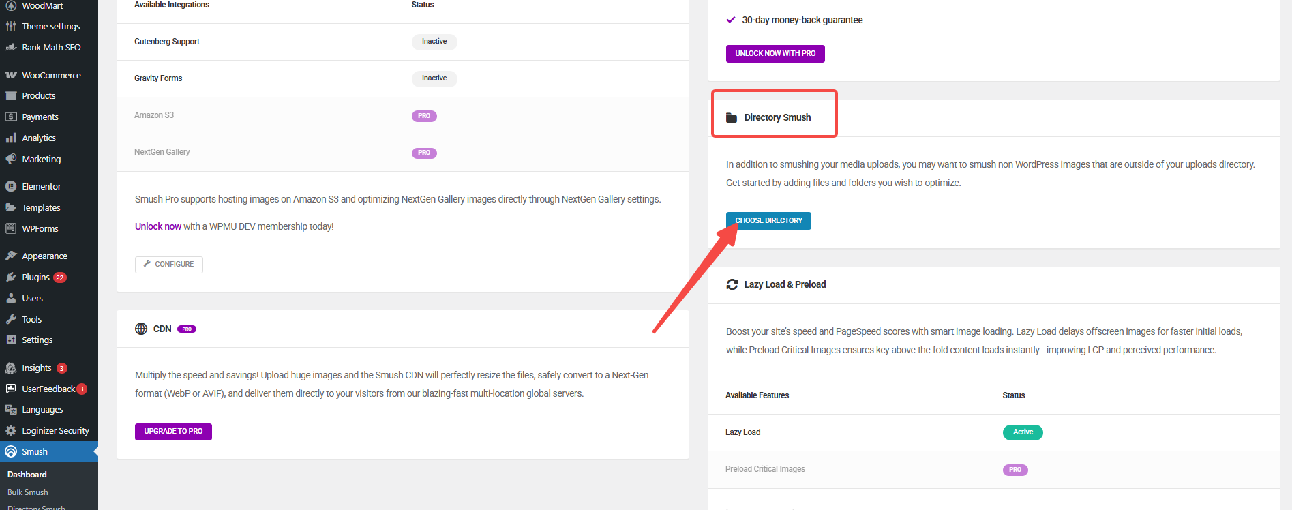Click the Upgrade to Pro button
Image resolution: width=1292 pixels, height=510 pixels.
click(173, 432)
